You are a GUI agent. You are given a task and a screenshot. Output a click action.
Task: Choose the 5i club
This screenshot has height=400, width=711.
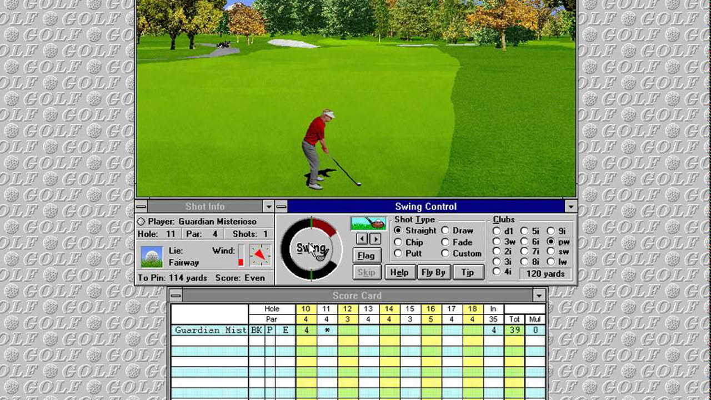[x=530, y=231]
